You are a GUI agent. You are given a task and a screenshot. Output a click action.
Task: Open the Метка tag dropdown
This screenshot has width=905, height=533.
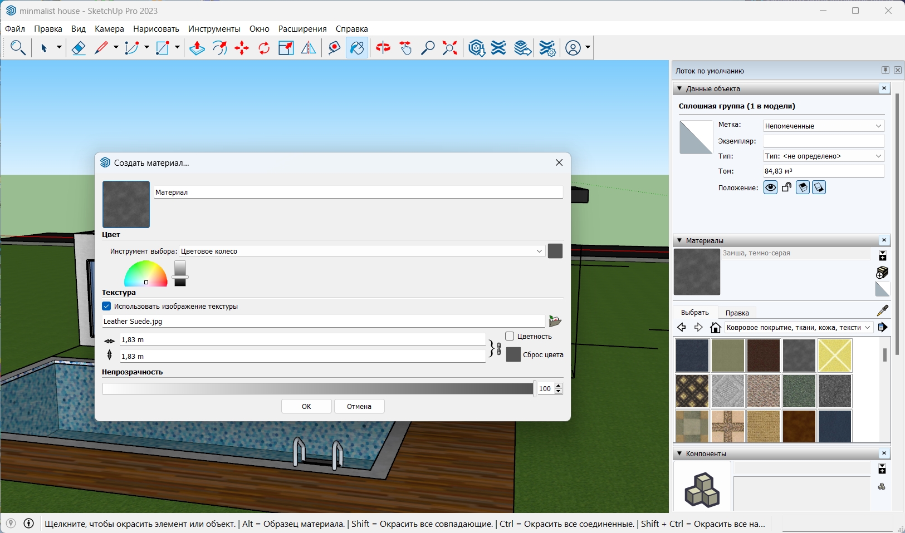point(824,126)
